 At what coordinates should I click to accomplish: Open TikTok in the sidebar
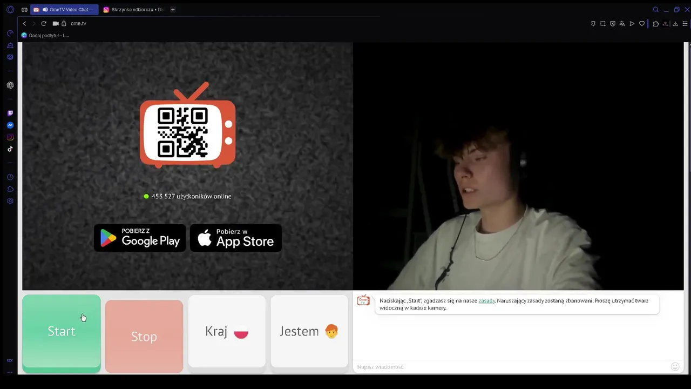(x=10, y=149)
